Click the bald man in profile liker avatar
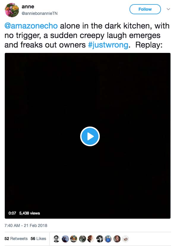 point(91,239)
